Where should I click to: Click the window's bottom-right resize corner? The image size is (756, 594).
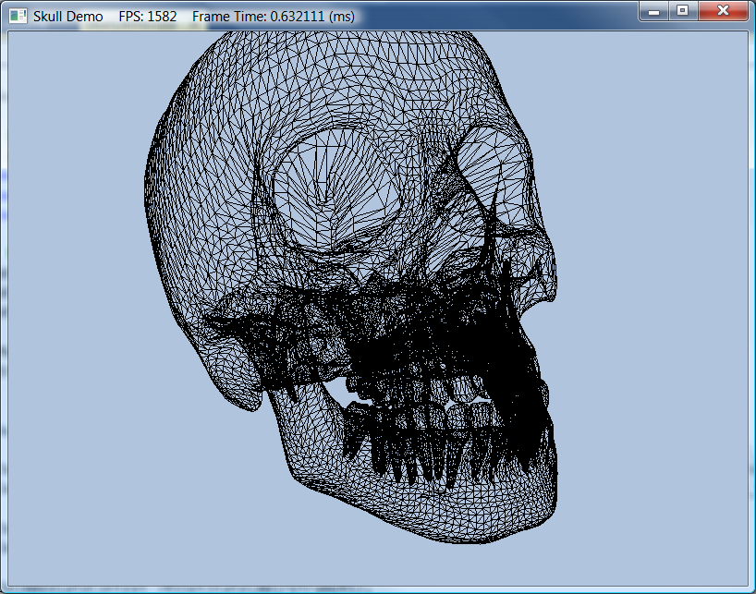coord(750,588)
